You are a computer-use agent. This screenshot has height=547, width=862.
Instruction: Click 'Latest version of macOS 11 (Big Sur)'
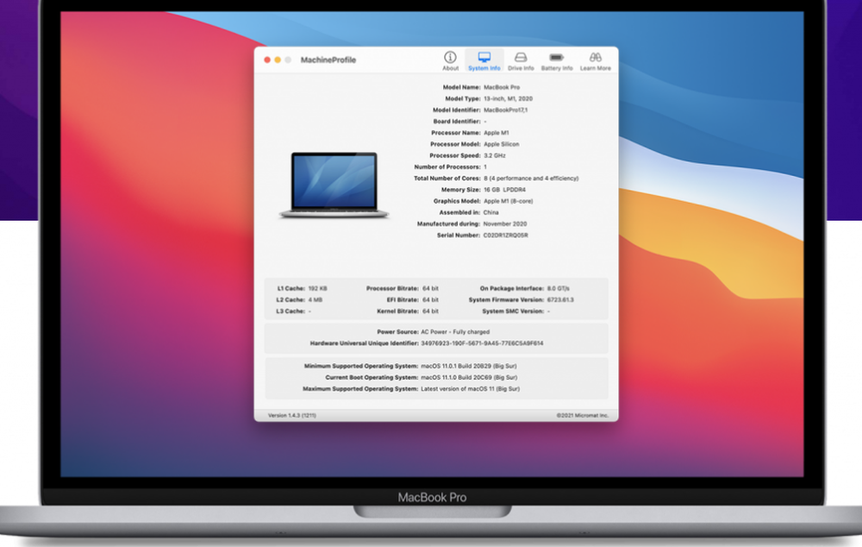tap(470, 389)
